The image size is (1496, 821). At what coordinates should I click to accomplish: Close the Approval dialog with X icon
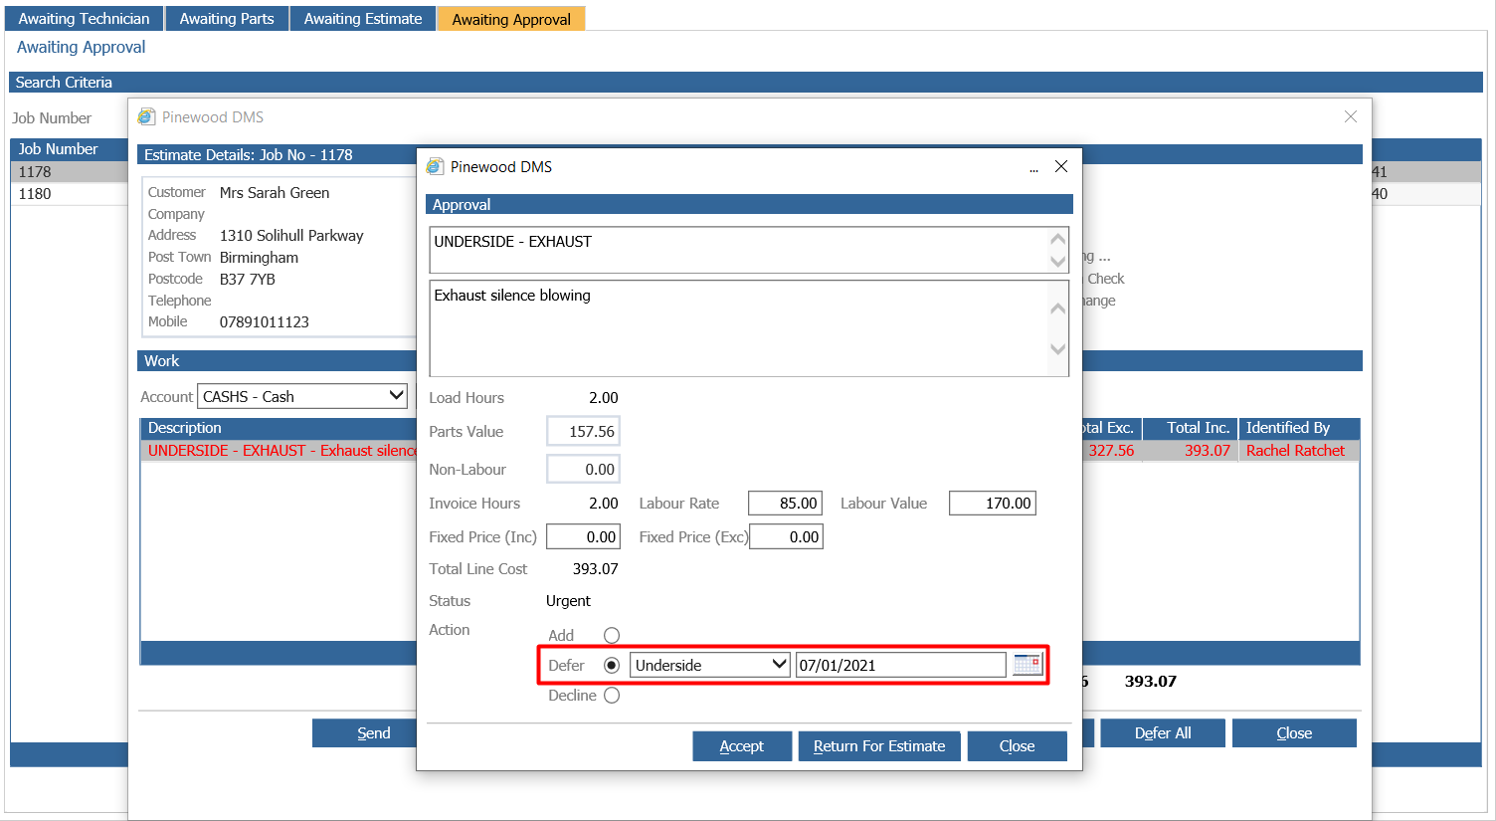[1061, 166]
